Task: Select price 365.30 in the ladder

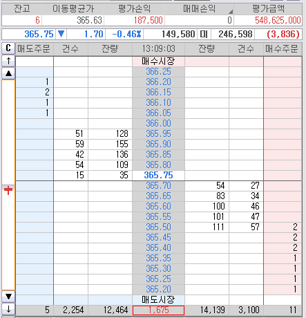Action: pos(158,269)
